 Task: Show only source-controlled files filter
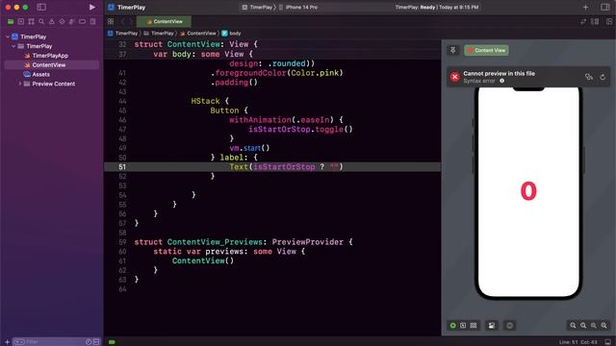click(x=96, y=342)
